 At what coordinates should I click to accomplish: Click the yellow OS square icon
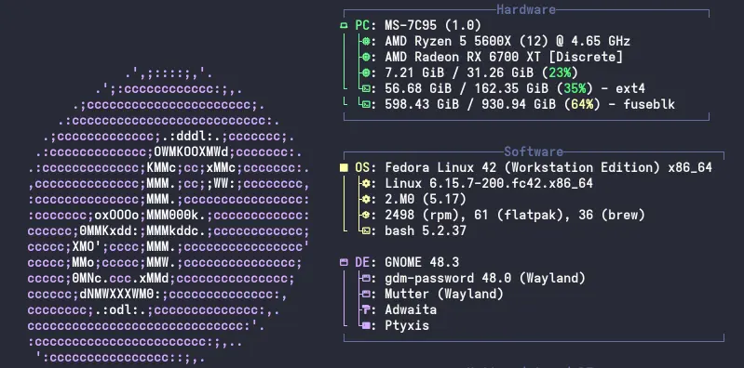coord(344,167)
